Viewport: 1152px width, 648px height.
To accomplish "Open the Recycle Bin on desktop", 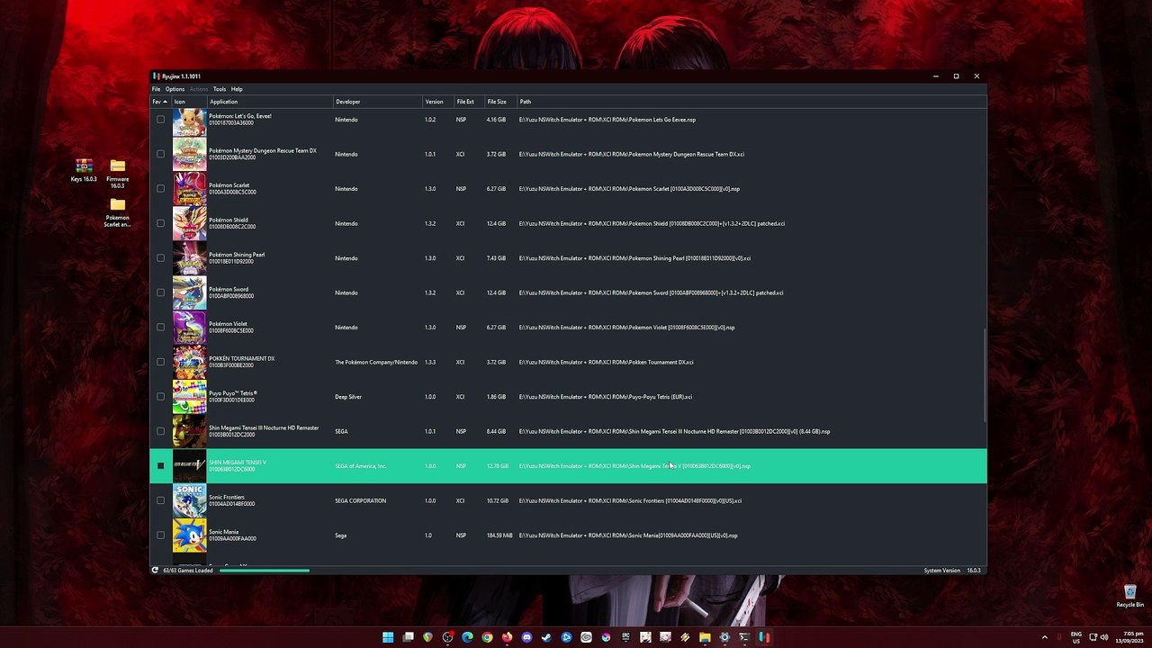I will tap(1129, 596).
